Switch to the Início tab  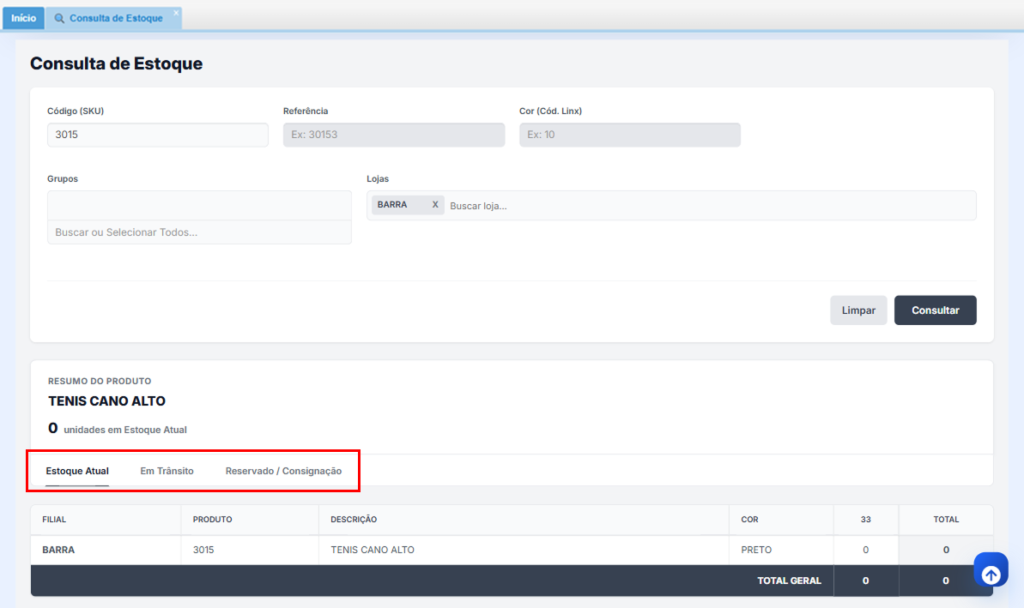(x=23, y=18)
